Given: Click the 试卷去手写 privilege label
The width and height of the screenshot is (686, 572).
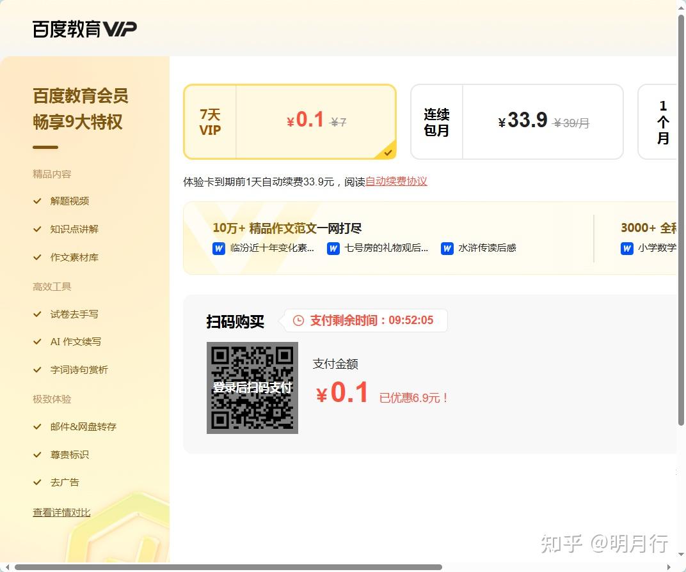Looking at the screenshot, I should click(74, 314).
